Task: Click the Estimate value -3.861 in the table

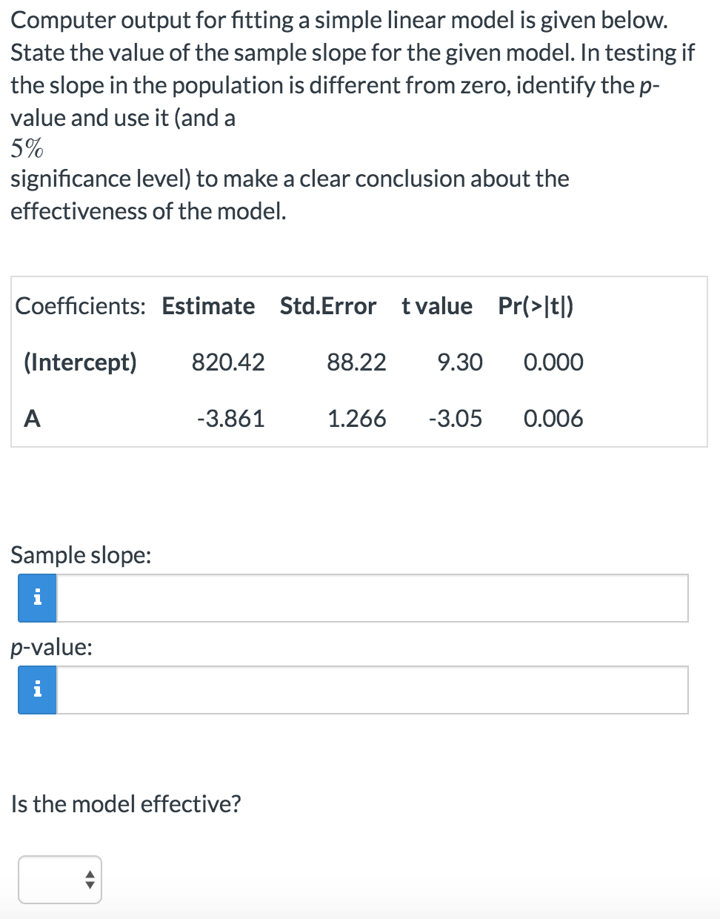Action: (x=231, y=419)
